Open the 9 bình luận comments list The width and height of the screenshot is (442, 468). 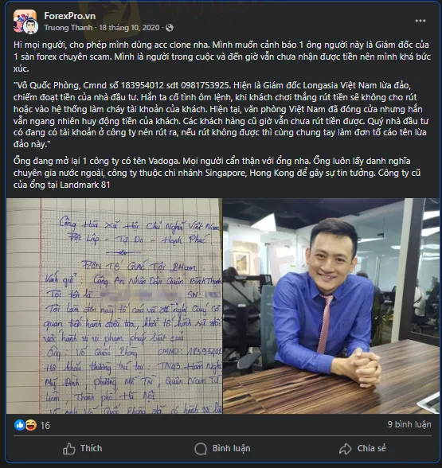coord(409,424)
